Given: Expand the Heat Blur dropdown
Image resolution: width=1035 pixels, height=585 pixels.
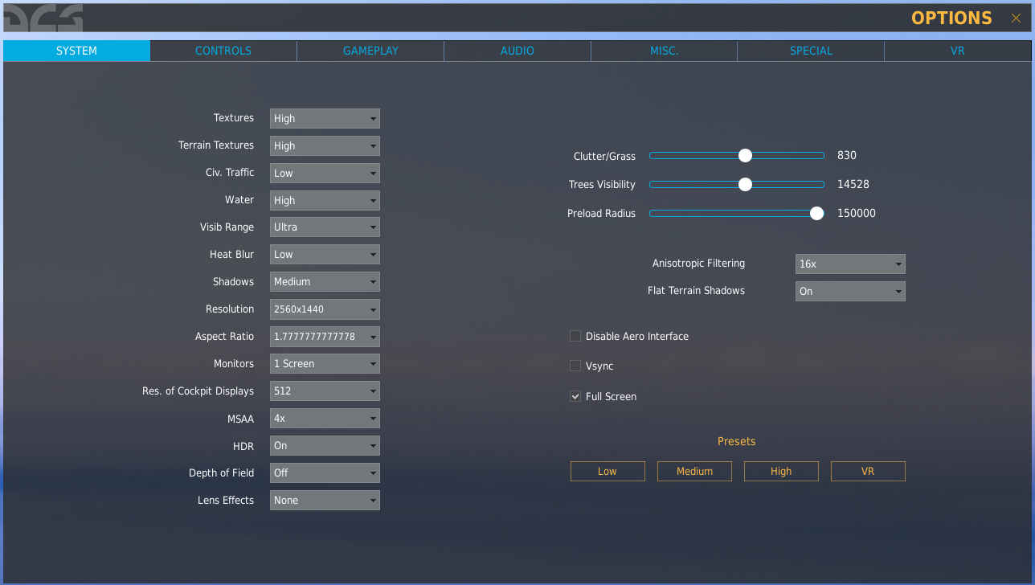Looking at the screenshot, I should coord(325,255).
